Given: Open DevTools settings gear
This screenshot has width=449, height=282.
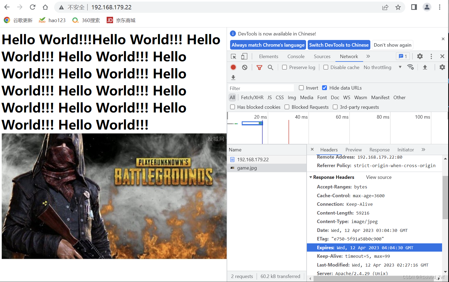Looking at the screenshot, I should point(420,56).
